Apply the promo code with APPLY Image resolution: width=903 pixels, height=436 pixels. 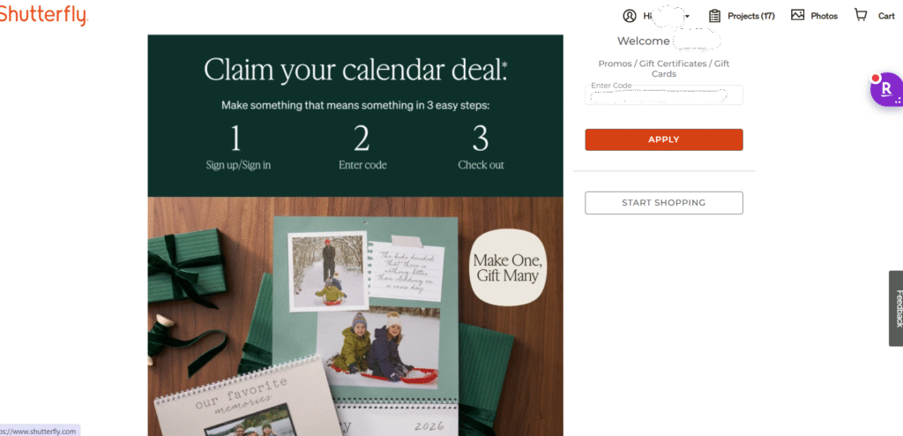[664, 139]
